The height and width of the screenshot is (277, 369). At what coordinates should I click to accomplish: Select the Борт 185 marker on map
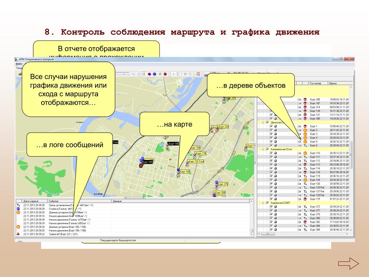point(147,162)
